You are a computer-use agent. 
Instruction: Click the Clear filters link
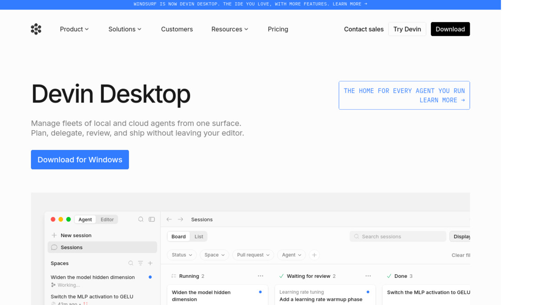pos(461,255)
